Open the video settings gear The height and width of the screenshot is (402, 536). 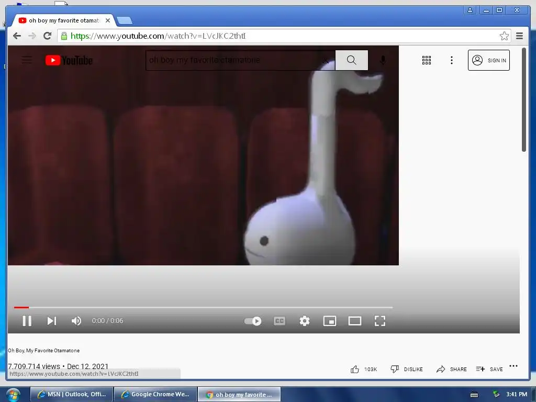[305, 321]
